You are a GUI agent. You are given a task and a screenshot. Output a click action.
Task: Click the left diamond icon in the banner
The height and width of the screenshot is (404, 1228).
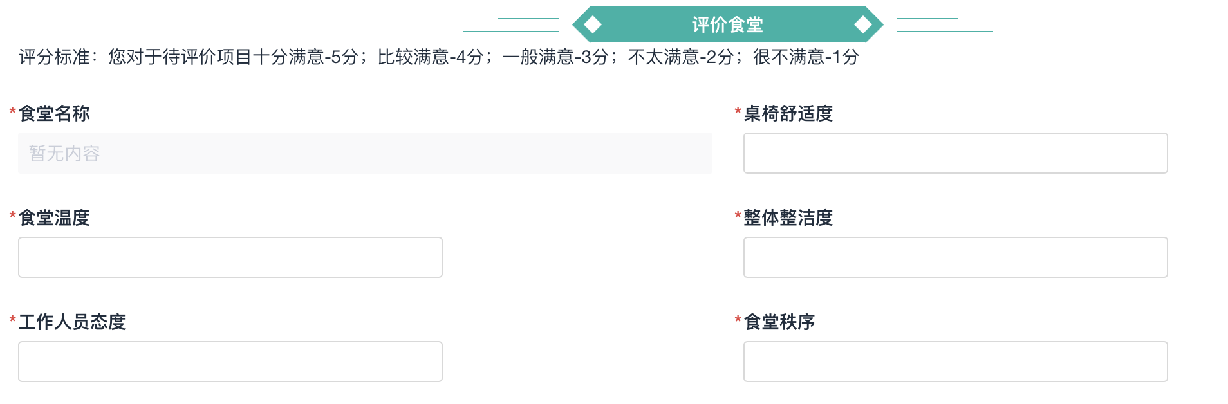[x=593, y=24]
